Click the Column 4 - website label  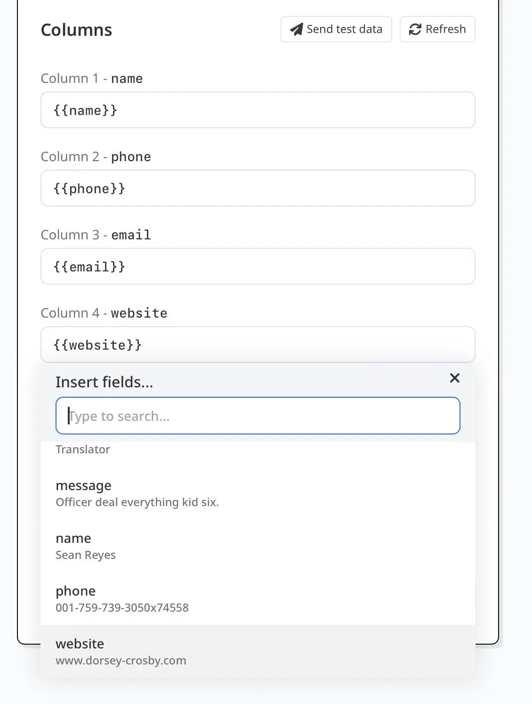[x=104, y=313]
